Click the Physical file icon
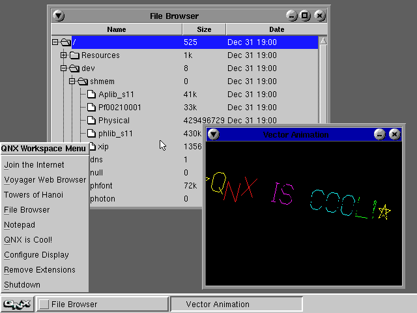The width and height of the screenshot is (417, 313). pyautogui.click(x=91, y=120)
